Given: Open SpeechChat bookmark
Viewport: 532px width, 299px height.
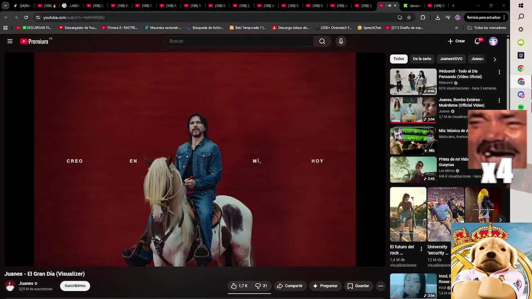Looking at the screenshot, I should pyautogui.click(x=369, y=28).
